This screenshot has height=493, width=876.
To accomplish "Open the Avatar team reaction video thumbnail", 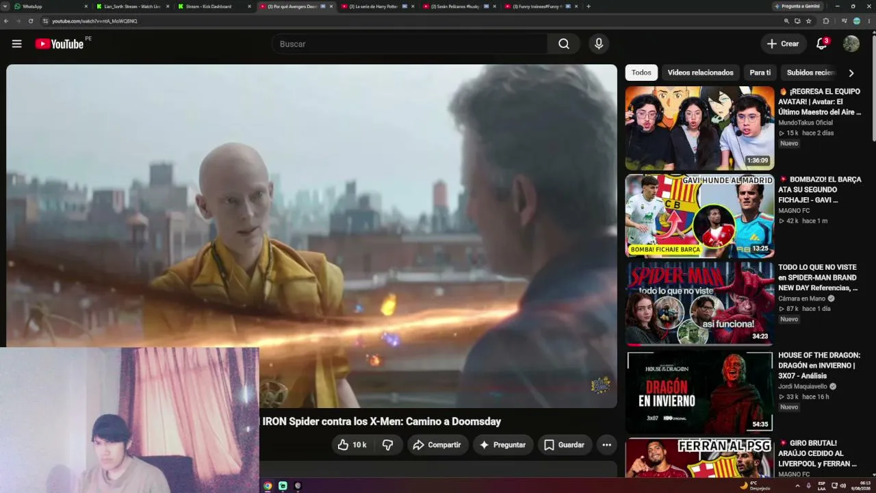I will click(699, 128).
